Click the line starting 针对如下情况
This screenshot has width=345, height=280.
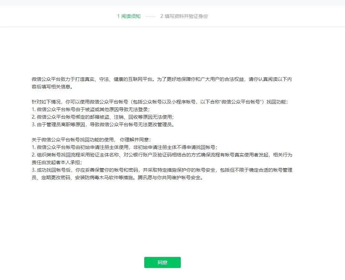tap(160, 102)
